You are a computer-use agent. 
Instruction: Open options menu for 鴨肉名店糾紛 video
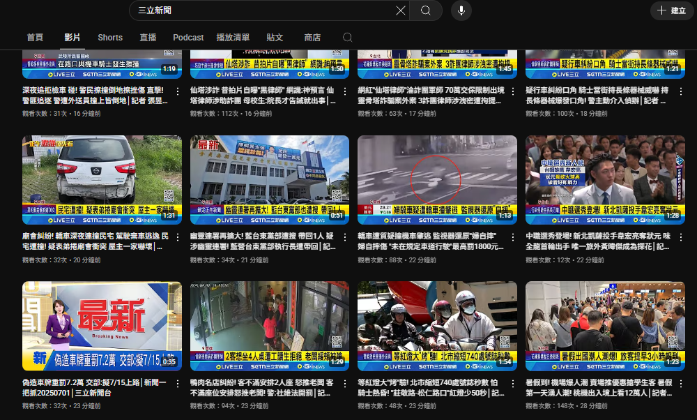pyautogui.click(x=345, y=383)
